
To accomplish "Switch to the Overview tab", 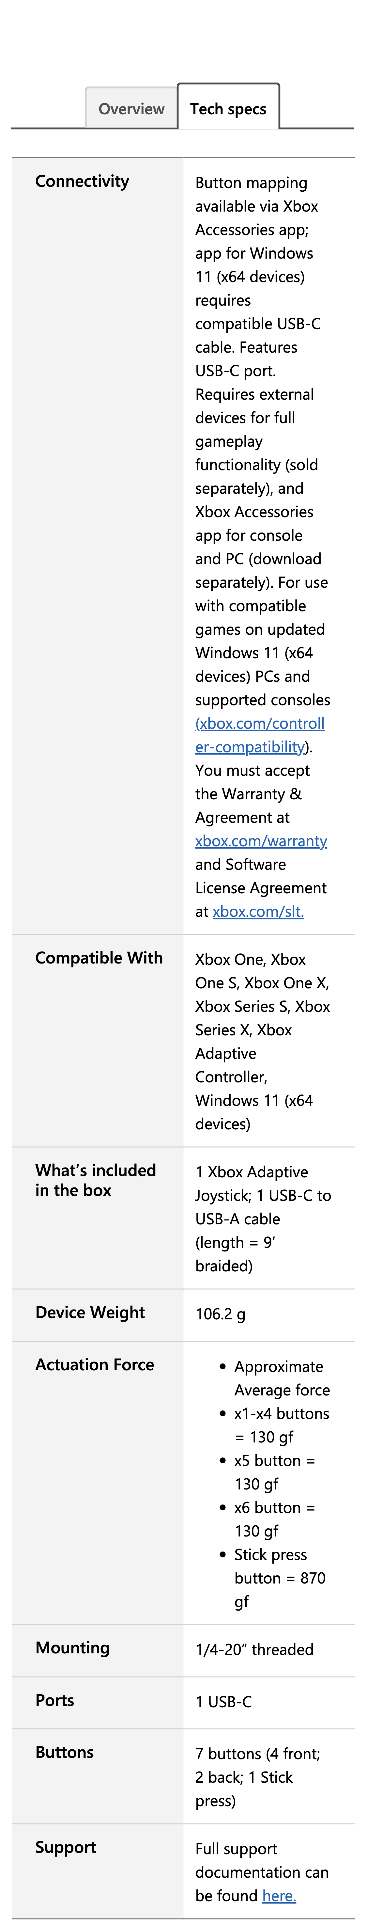I will pyautogui.click(x=130, y=108).
